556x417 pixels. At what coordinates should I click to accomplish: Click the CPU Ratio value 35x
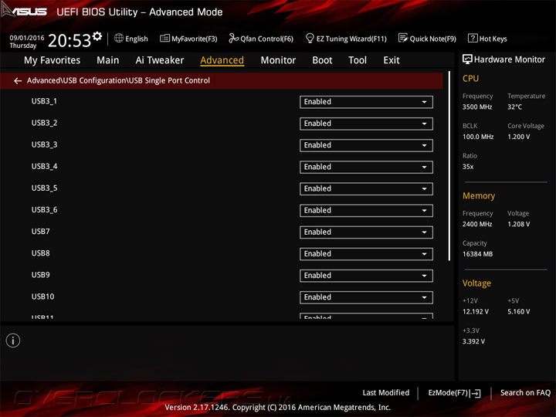tap(468, 167)
